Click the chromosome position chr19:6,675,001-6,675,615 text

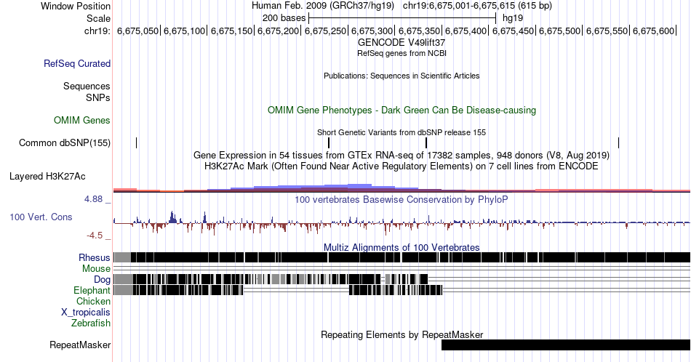pyautogui.click(x=477, y=6)
